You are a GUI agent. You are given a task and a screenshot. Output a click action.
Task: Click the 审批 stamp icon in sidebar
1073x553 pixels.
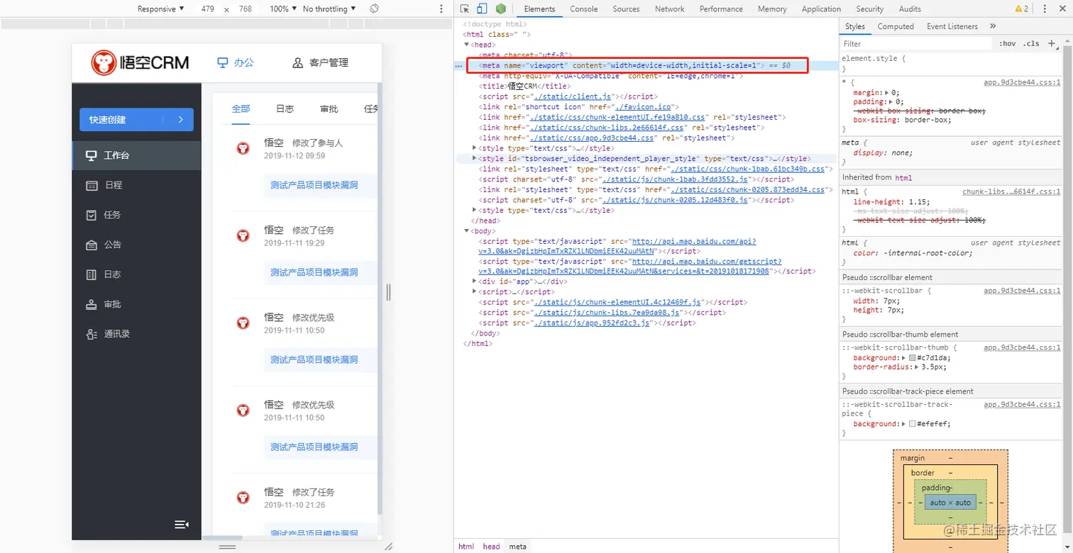click(92, 304)
